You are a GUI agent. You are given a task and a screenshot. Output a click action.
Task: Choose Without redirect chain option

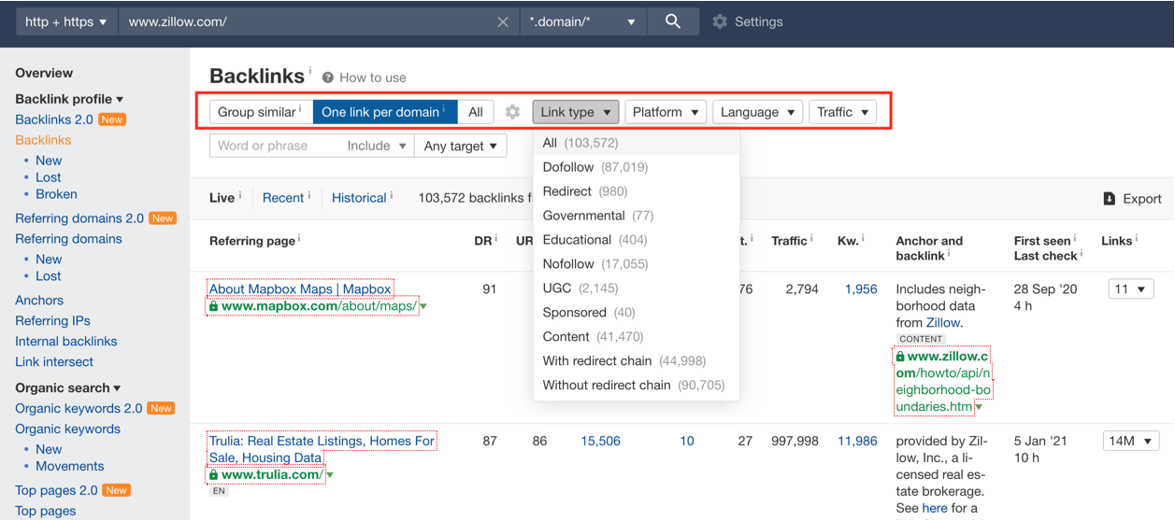click(x=637, y=386)
